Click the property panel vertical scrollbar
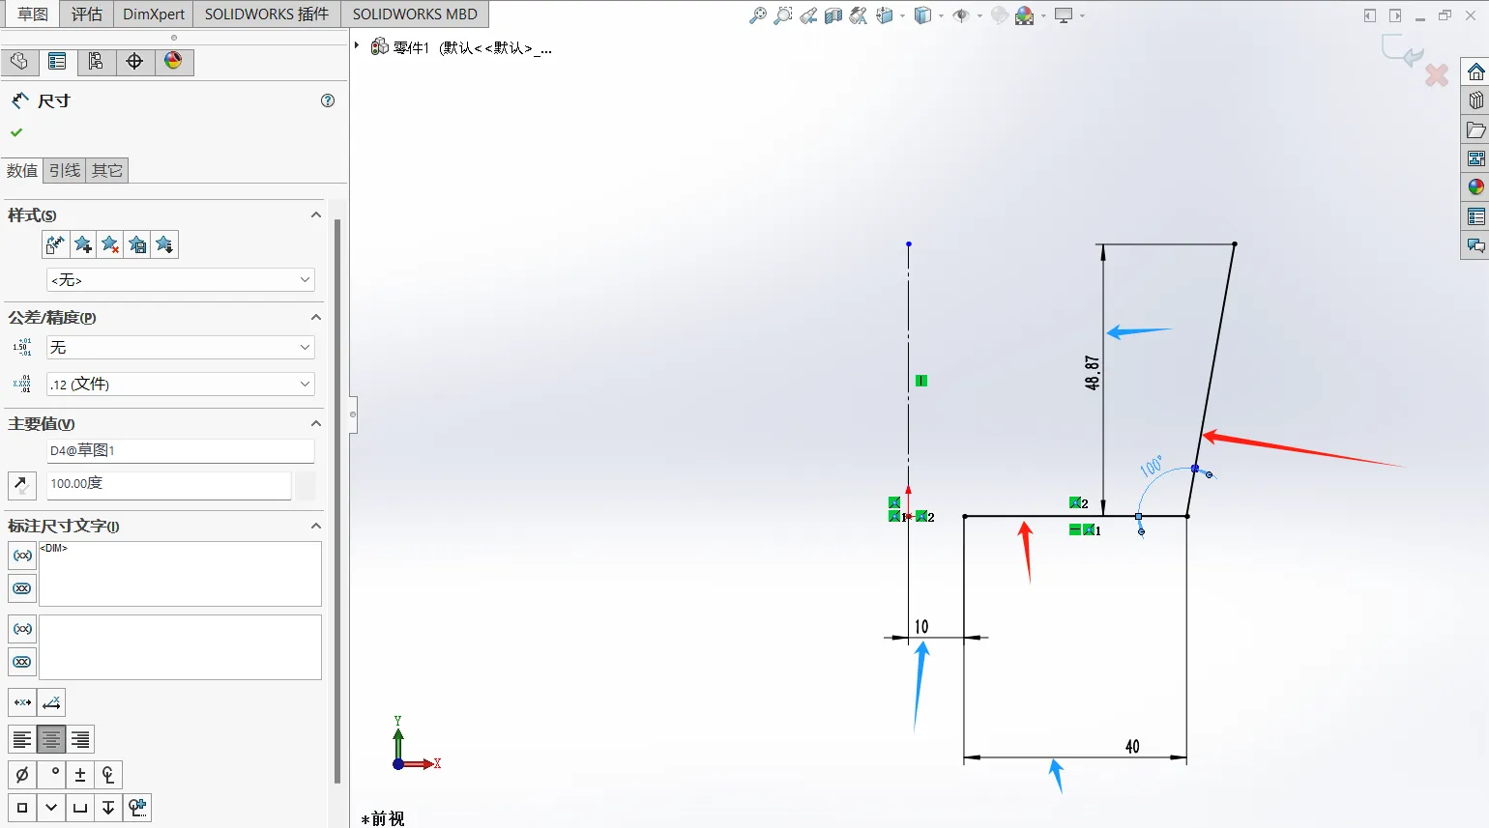1489x828 pixels. (x=337, y=500)
